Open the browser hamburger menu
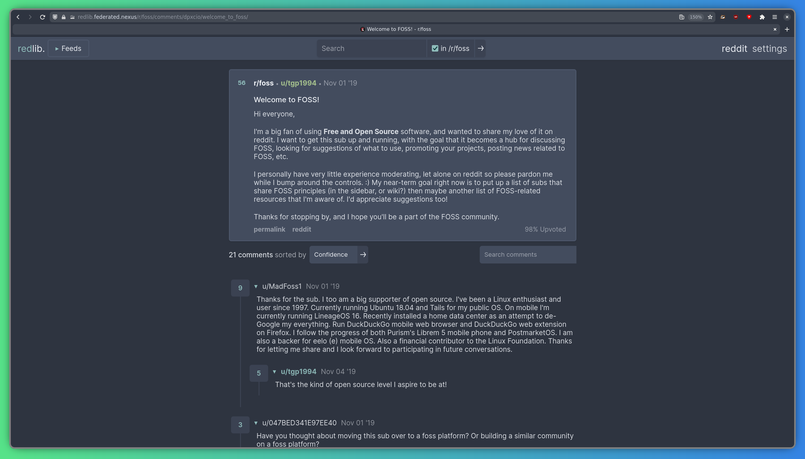The image size is (805, 459). pos(775,17)
